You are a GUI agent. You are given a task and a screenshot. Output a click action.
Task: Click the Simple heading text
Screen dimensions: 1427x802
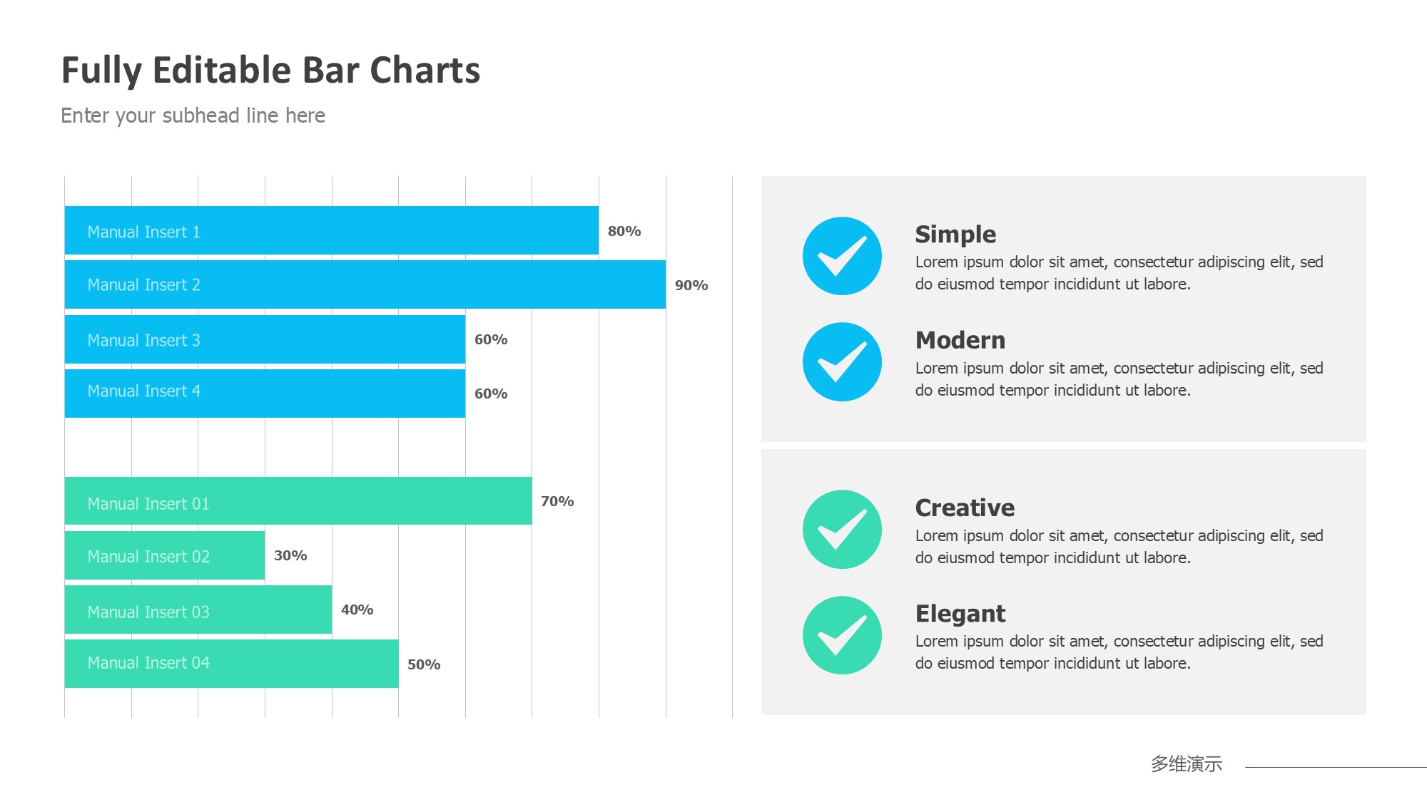[x=955, y=235]
